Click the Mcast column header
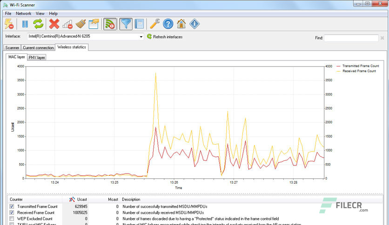This screenshot has height=225, width=389. point(113,199)
